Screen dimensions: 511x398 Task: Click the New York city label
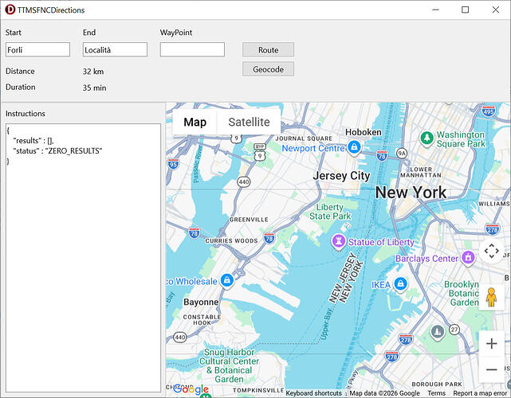pyautogui.click(x=411, y=193)
